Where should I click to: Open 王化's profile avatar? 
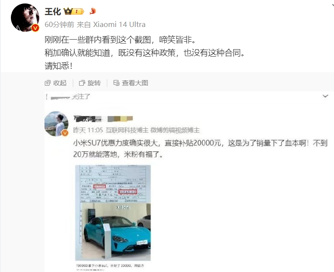25,18
